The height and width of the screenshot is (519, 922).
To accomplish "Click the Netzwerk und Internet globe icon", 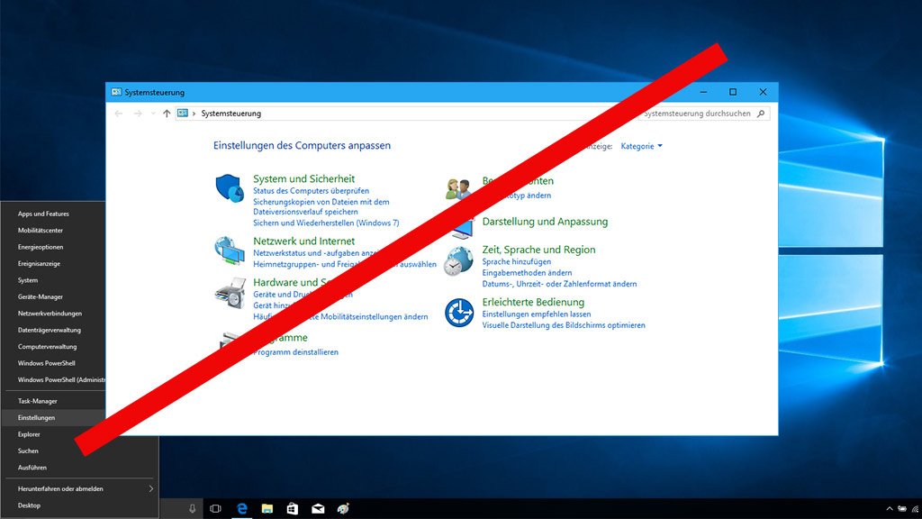I will pos(230,250).
